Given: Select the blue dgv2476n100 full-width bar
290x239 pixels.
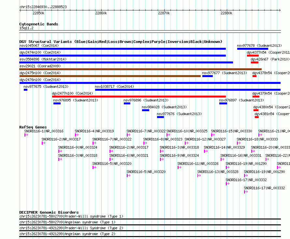Looking at the screenshot, I should click(150, 83).
